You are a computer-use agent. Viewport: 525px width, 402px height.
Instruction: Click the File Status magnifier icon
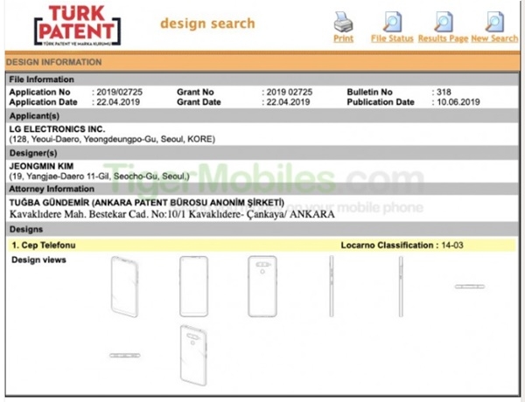point(392,22)
